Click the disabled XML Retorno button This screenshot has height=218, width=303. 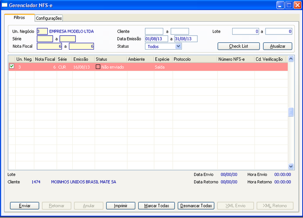pyautogui.click(x=275, y=206)
